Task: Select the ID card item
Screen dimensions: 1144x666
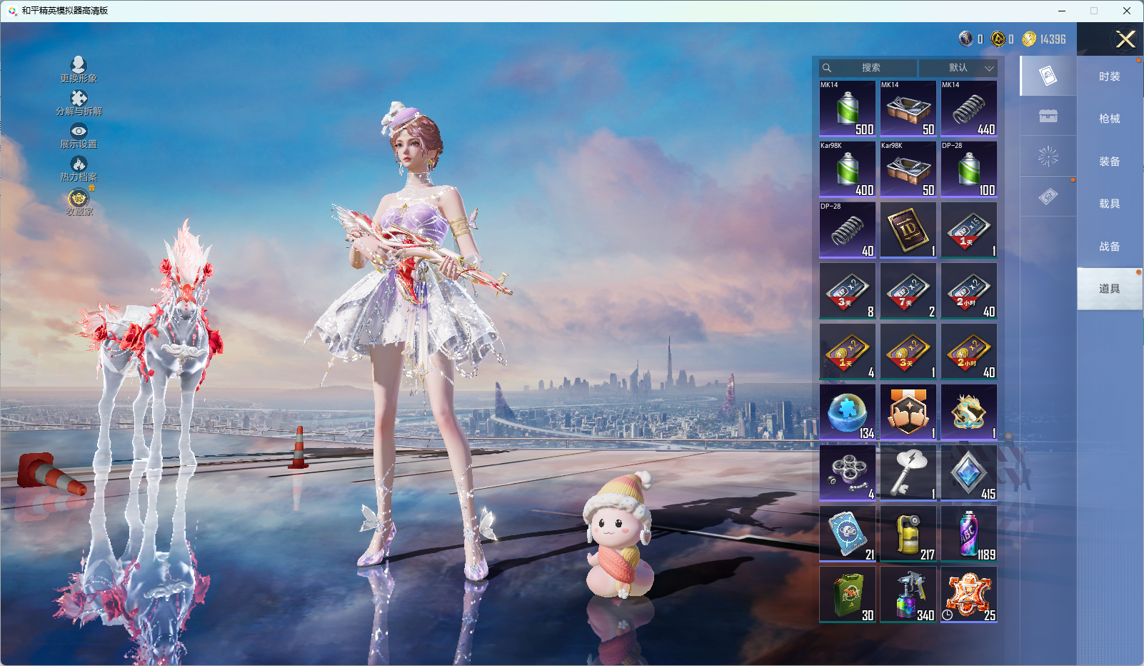Action: 908,230
